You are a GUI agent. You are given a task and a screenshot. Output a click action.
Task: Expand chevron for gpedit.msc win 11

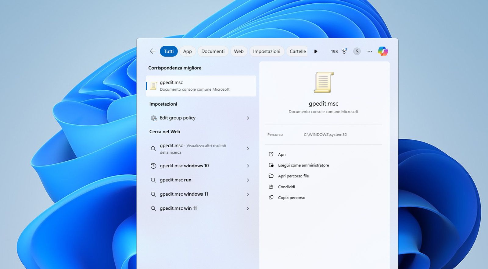248,208
